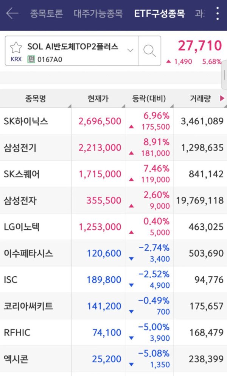This screenshot has width=227, height=376.
Task: Tap the green 편 badge icon
Action: 31,59
